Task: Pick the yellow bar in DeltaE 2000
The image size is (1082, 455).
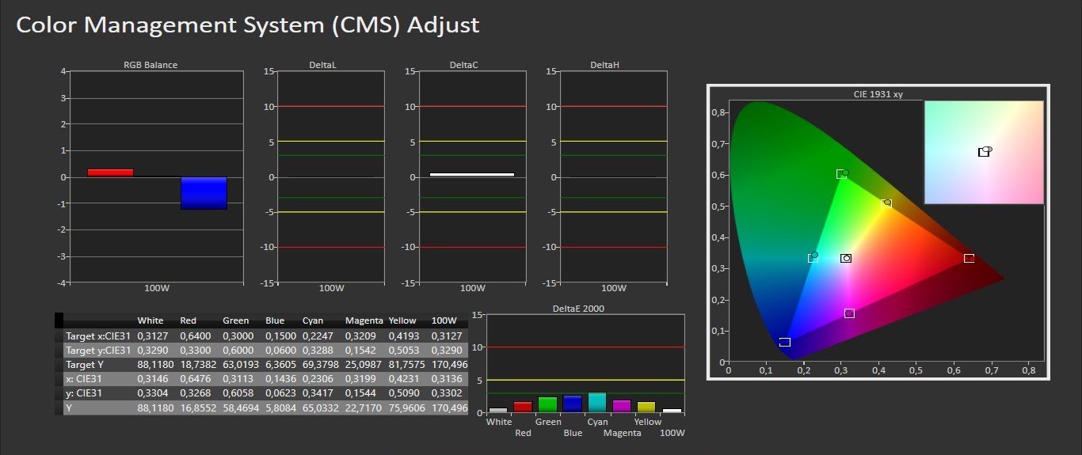Action: (646, 407)
